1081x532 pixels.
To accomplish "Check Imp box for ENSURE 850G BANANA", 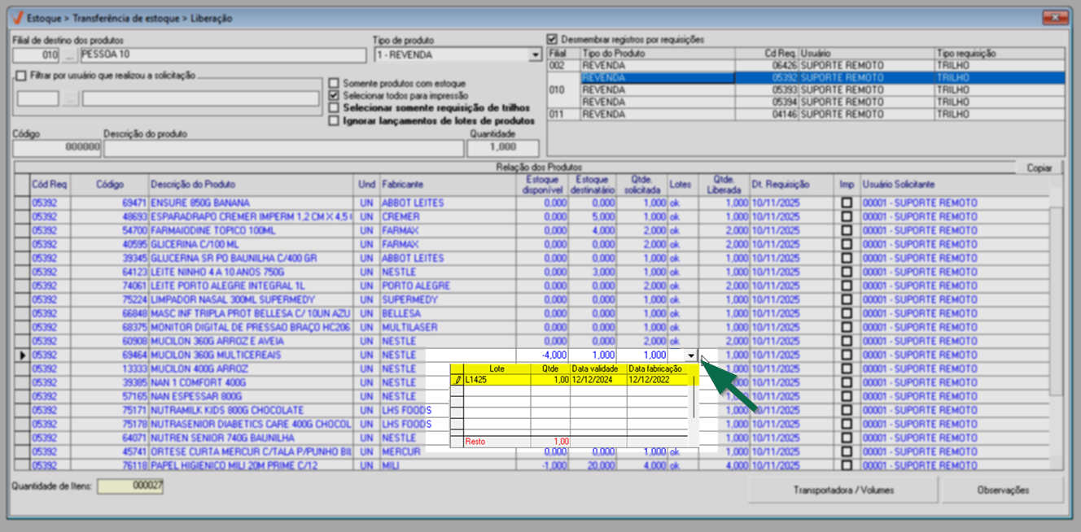I will point(847,203).
